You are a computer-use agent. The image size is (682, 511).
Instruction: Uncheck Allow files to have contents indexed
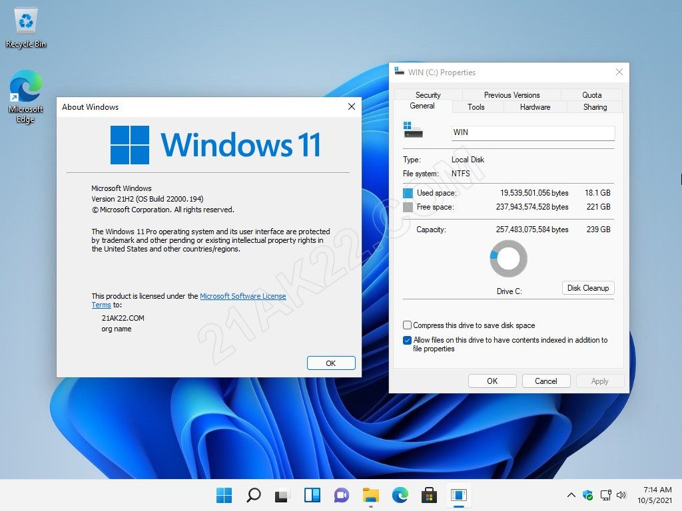click(407, 340)
